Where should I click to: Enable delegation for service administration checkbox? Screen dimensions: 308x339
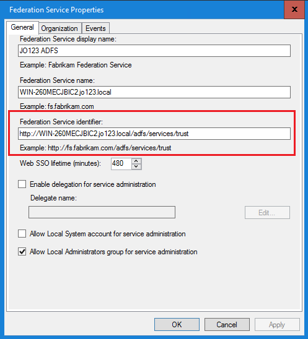click(22, 184)
